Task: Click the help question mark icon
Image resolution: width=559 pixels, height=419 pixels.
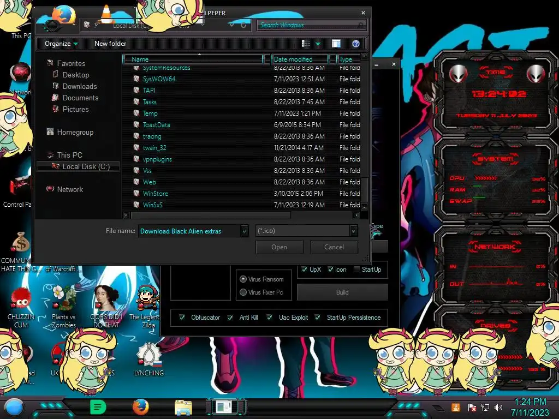Action: point(355,44)
